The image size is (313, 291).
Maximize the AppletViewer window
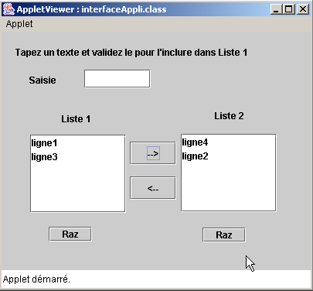pos(289,9)
